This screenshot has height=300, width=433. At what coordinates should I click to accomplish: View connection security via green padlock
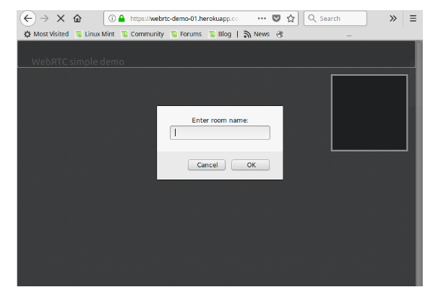pos(121,19)
